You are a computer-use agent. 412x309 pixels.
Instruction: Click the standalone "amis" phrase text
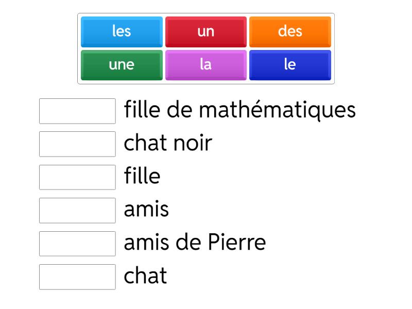tap(146, 210)
